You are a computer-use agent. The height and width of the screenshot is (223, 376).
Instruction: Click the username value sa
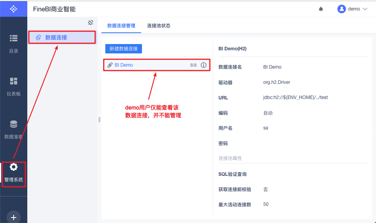(266, 128)
